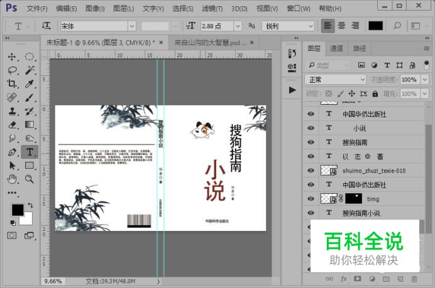This screenshot has width=435, height=288.
Task: Hide the 搜狗指南小说 text layer
Action: point(311,213)
